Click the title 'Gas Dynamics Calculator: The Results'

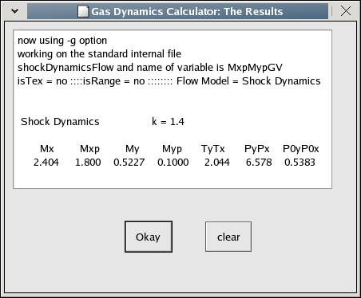[x=187, y=11]
